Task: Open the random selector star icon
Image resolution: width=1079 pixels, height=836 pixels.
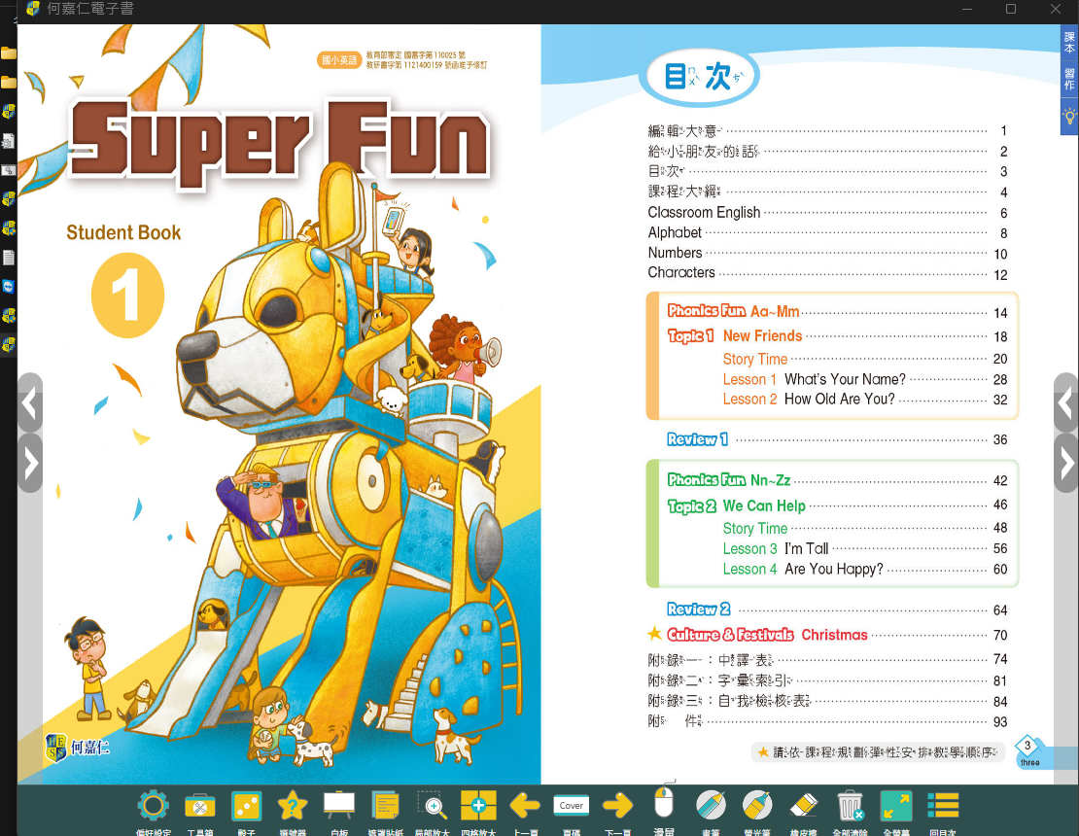Action: click(x=293, y=807)
